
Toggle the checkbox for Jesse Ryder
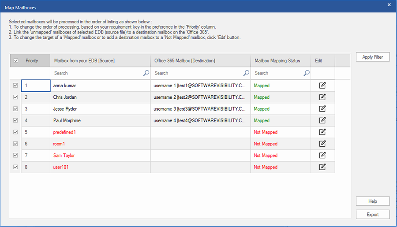15,109
